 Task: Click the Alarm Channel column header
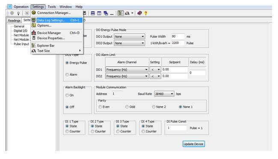[x=127, y=62]
